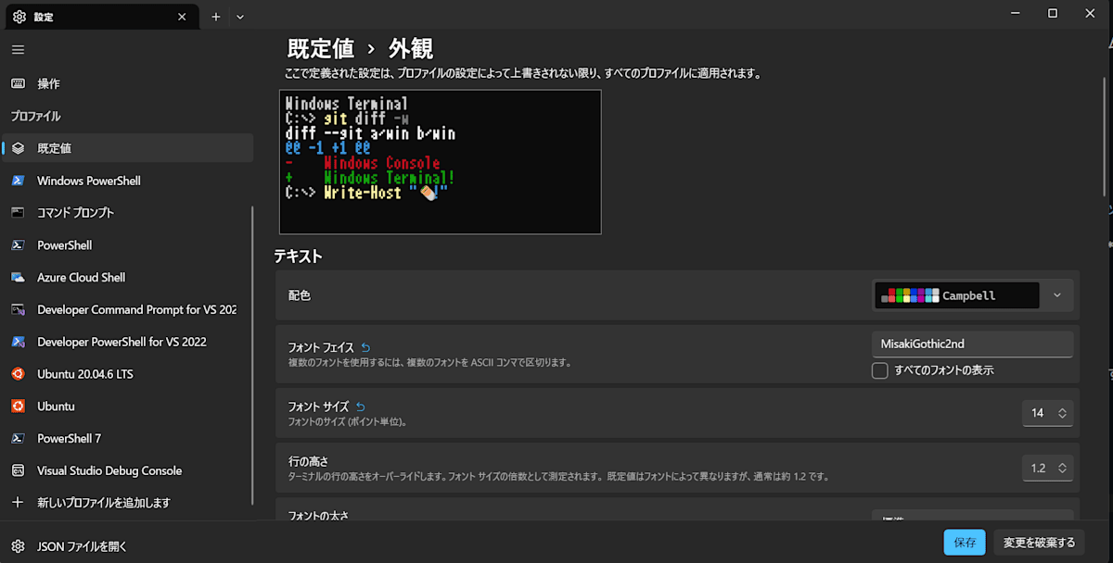1113x563 pixels.
Task: Open PowerShell 7 profile settings
Action: click(128, 438)
